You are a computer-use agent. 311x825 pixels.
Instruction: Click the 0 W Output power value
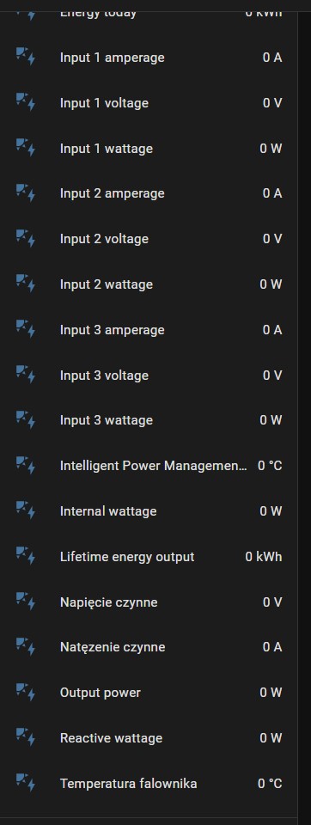click(x=271, y=693)
